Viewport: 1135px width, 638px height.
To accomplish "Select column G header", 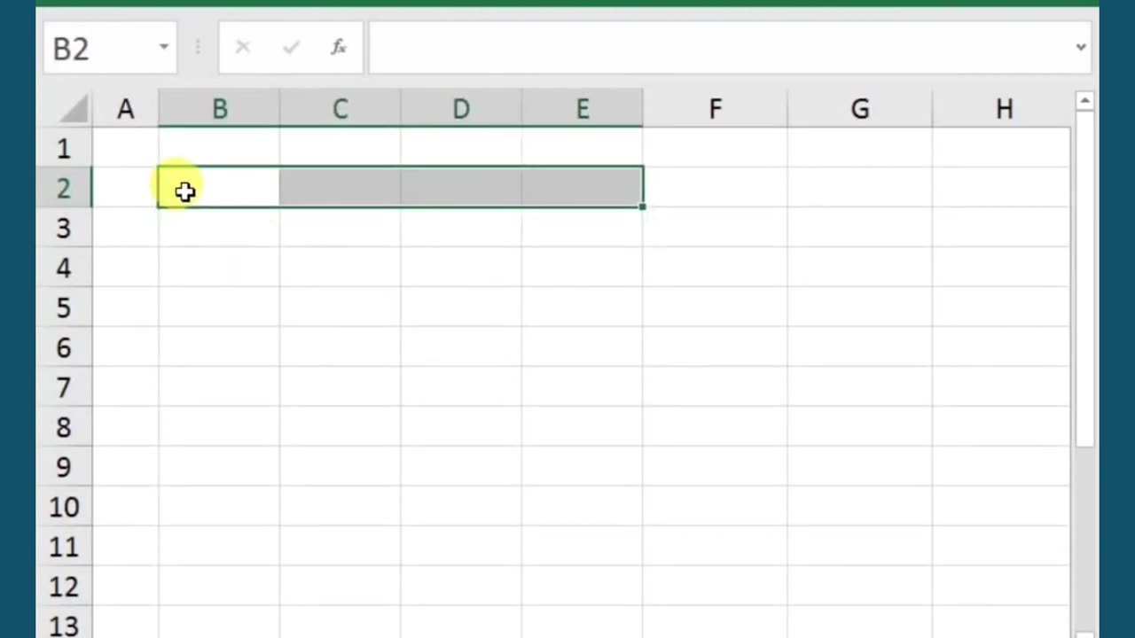I will (859, 109).
